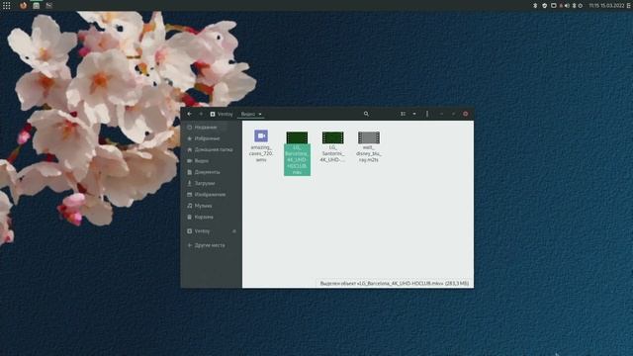This screenshot has width=633, height=356.
Task: Open Изображения in the sidebar
Action: tap(211, 195)
